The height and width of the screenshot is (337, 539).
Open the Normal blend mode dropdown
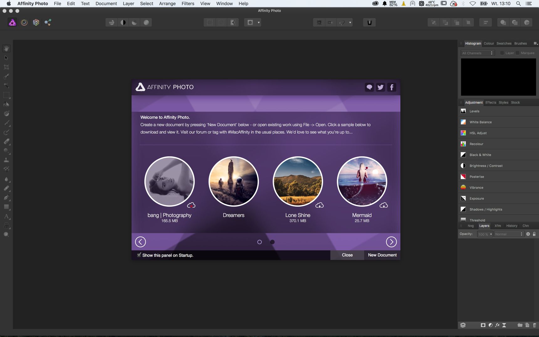point(509,234)
